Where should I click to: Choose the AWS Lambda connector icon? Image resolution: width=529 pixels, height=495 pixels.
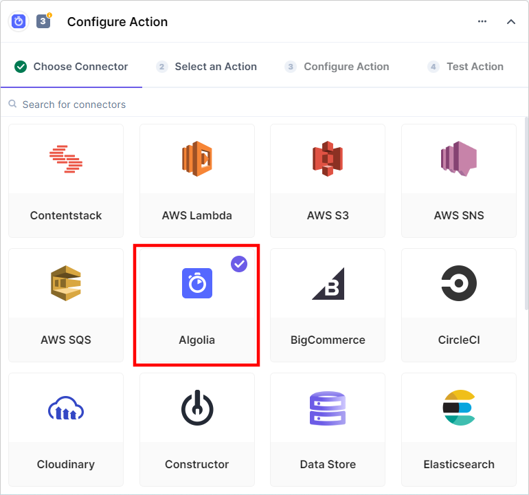coord(197,159)
